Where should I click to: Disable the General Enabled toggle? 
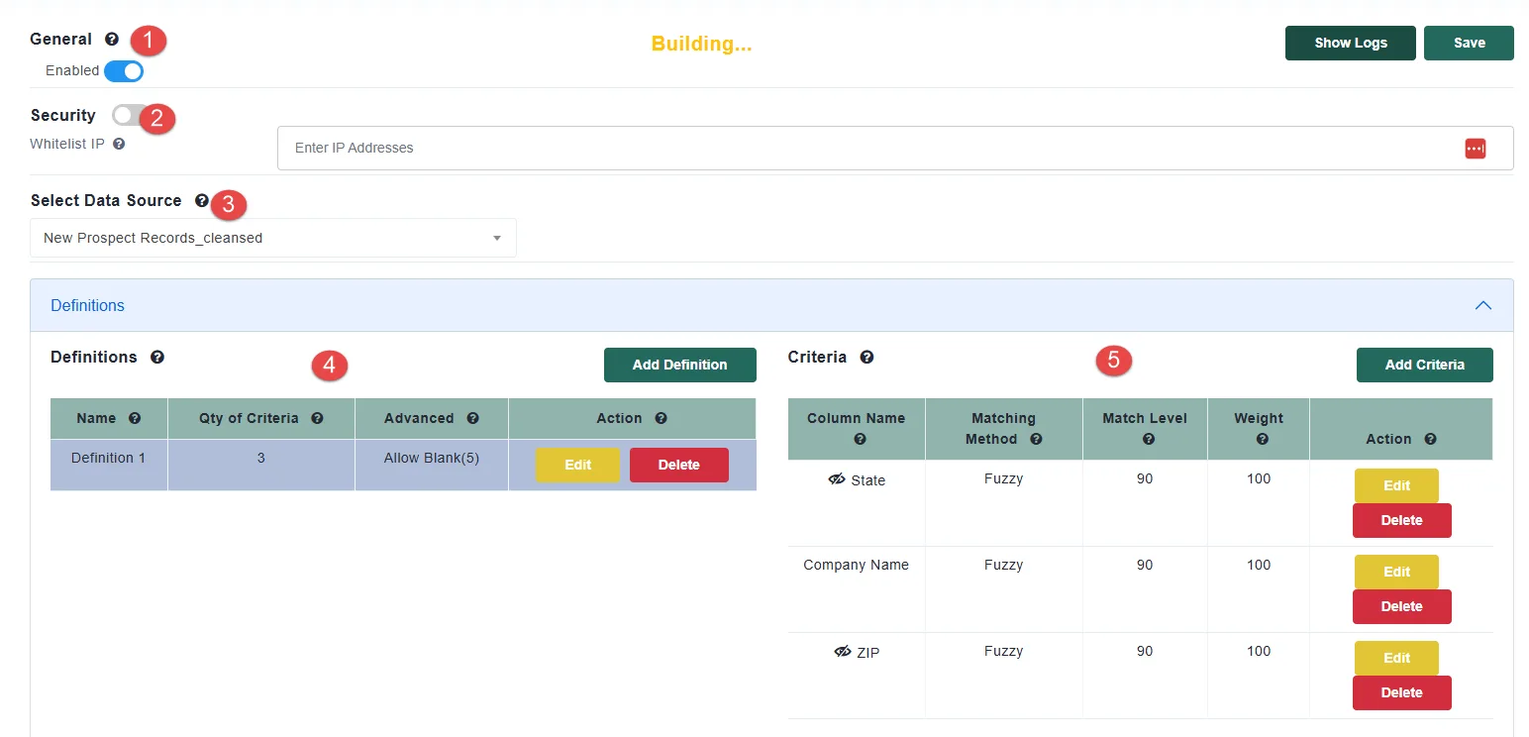point(124,71)
